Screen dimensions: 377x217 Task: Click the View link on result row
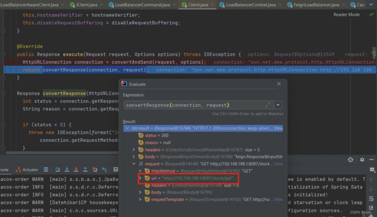click(278, 128)
